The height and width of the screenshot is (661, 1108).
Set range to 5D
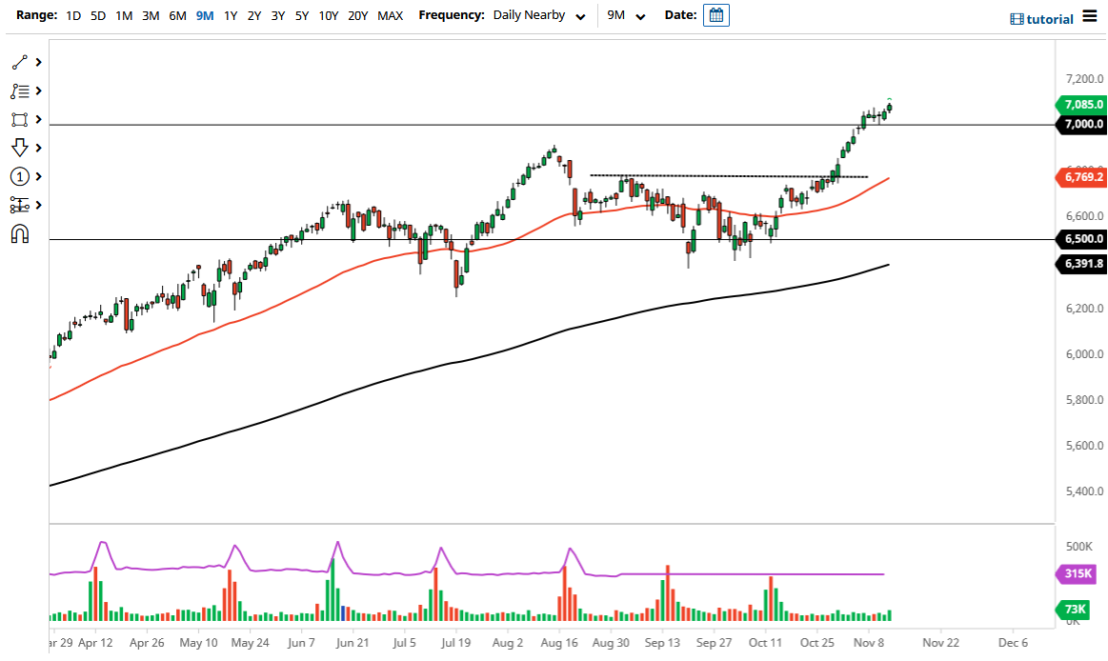[98, 15]
